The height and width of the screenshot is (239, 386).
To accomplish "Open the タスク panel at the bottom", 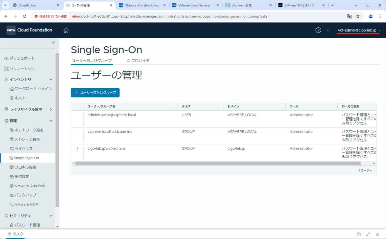I will click(16, 234).
